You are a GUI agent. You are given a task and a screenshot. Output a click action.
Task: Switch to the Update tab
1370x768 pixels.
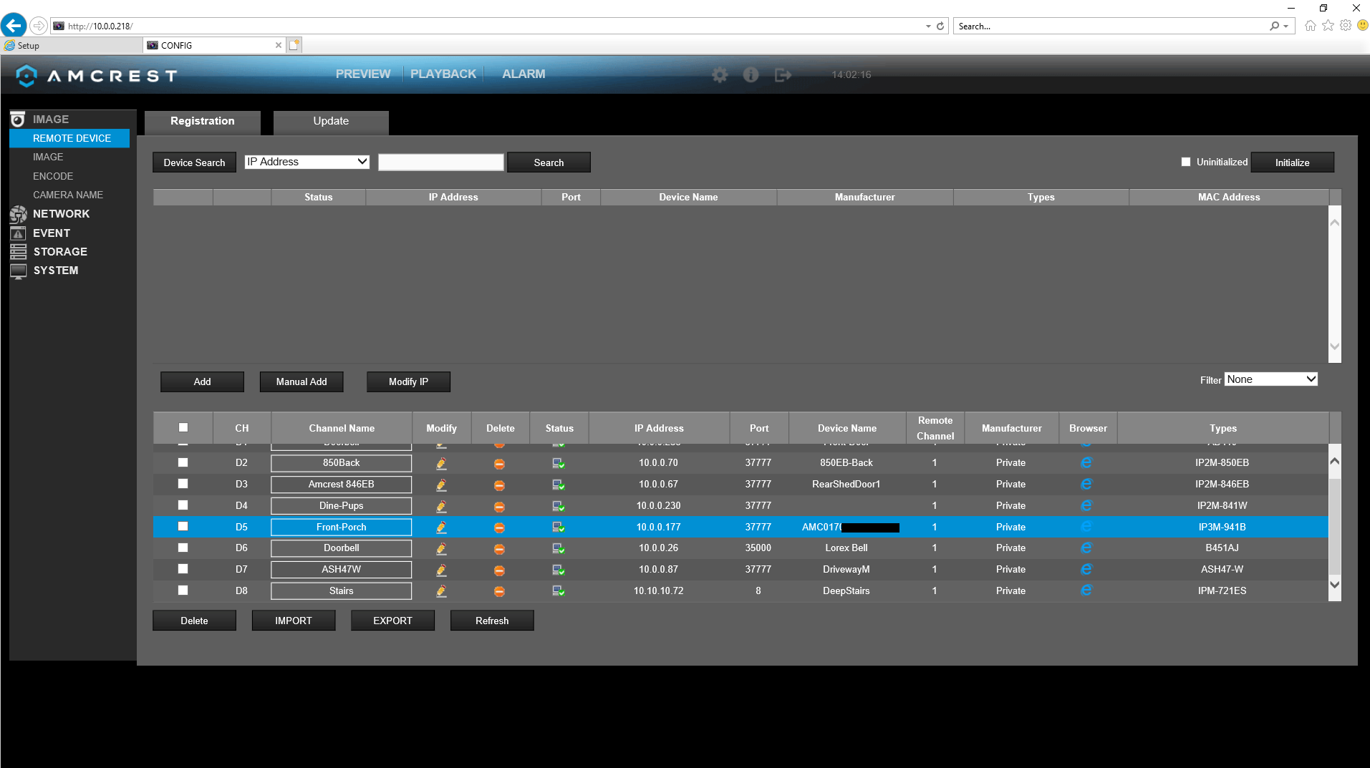[331, 122]
